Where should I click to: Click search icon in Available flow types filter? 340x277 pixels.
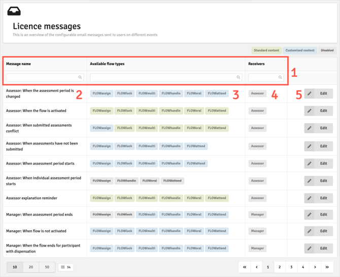click(x=239, y=77)
